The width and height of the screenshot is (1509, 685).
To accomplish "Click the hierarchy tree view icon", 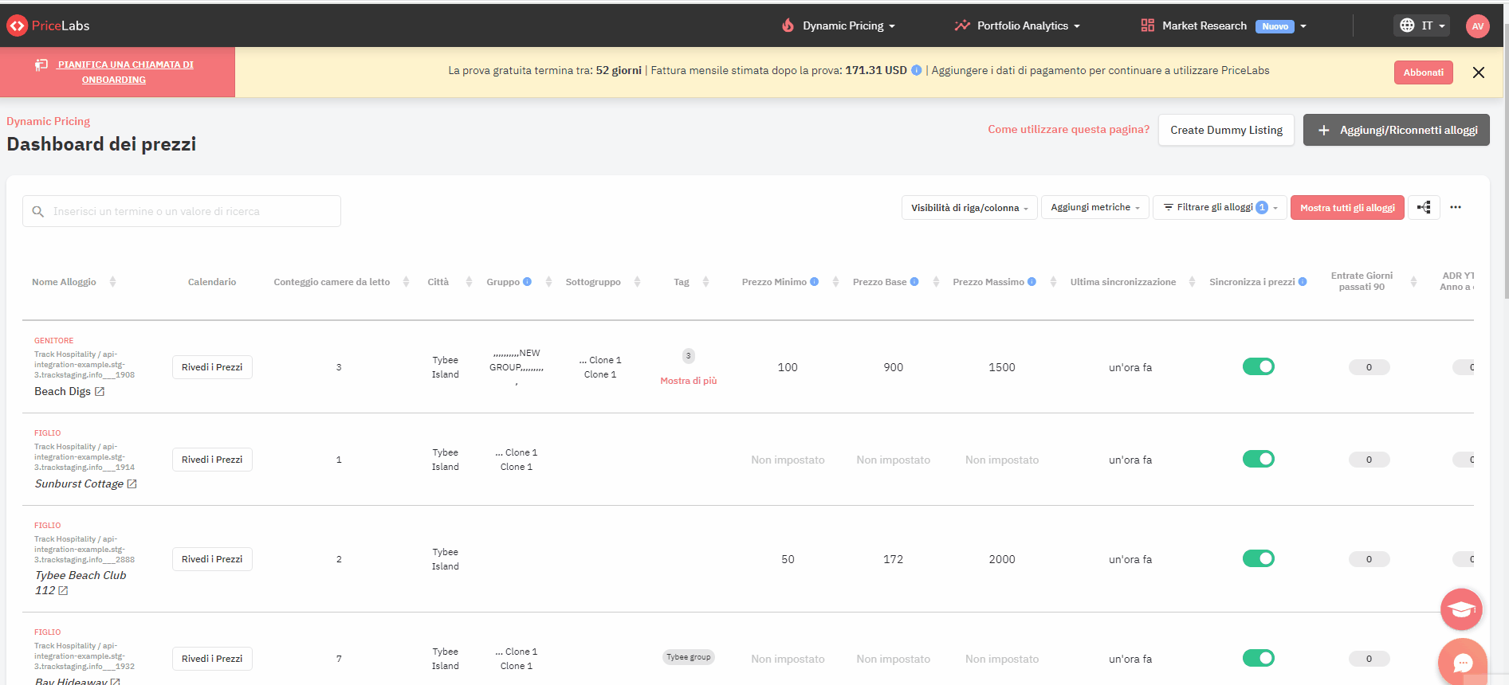I will tap(1424, 207).
